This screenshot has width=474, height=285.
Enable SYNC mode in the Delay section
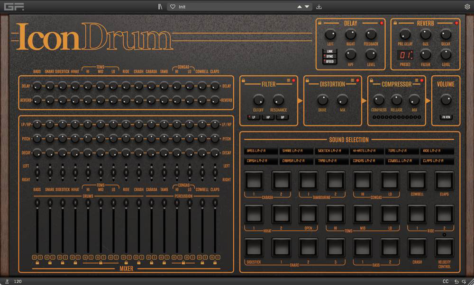[x=330, y=56]
